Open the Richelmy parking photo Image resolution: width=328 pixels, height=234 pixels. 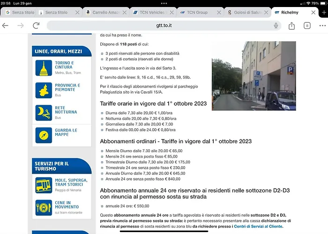[x=254, y=76]
